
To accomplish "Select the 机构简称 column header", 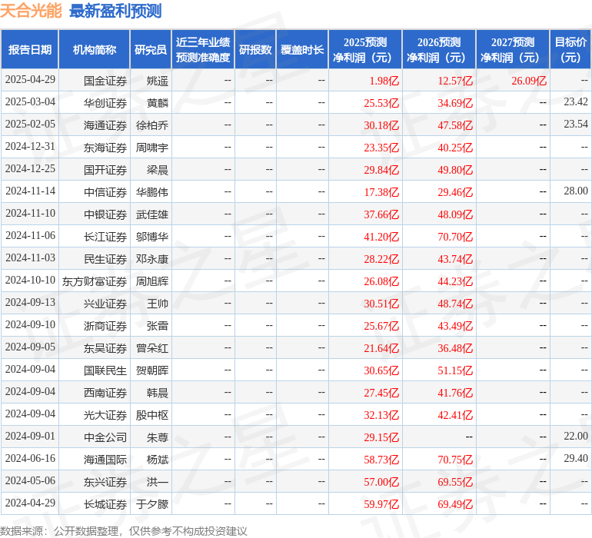I will coord(95,50).
